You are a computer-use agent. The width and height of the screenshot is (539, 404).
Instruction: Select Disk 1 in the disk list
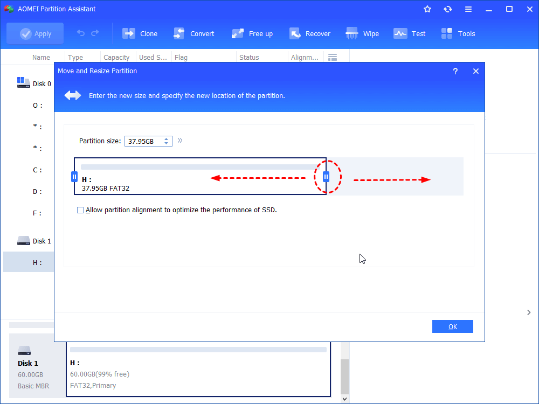34,241
